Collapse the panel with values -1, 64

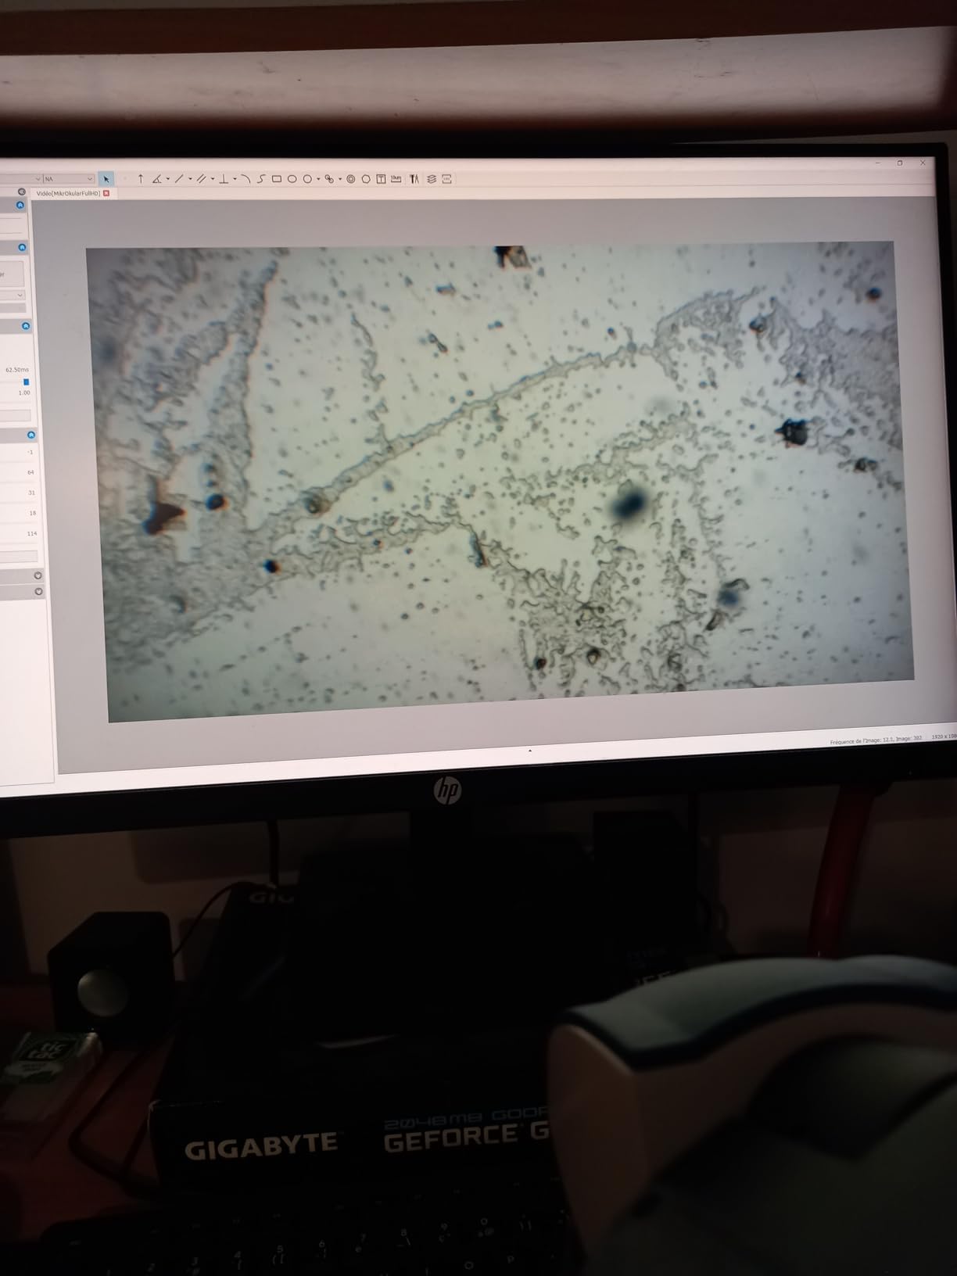tap(31, 435)
